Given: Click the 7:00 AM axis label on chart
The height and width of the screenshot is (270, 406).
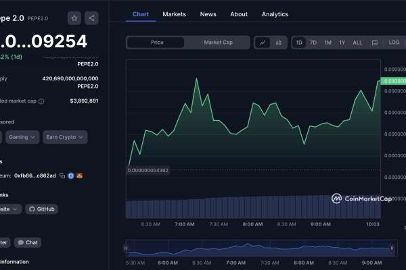Looking at the screenshot, I should (185, 224).
